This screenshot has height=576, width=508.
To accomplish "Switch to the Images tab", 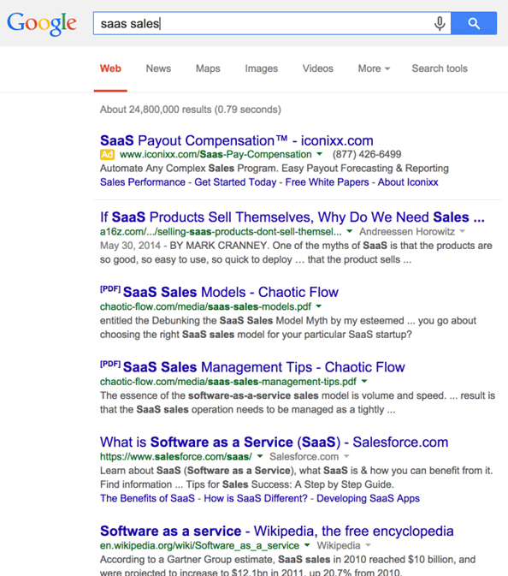I will coord(262,68).
